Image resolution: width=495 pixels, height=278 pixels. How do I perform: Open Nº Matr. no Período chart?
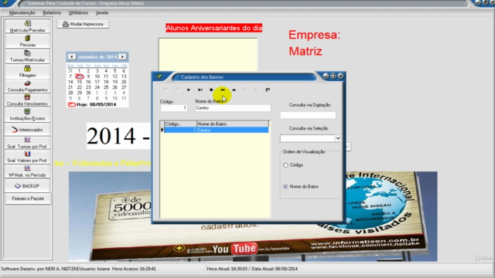[x=28, y=171]
